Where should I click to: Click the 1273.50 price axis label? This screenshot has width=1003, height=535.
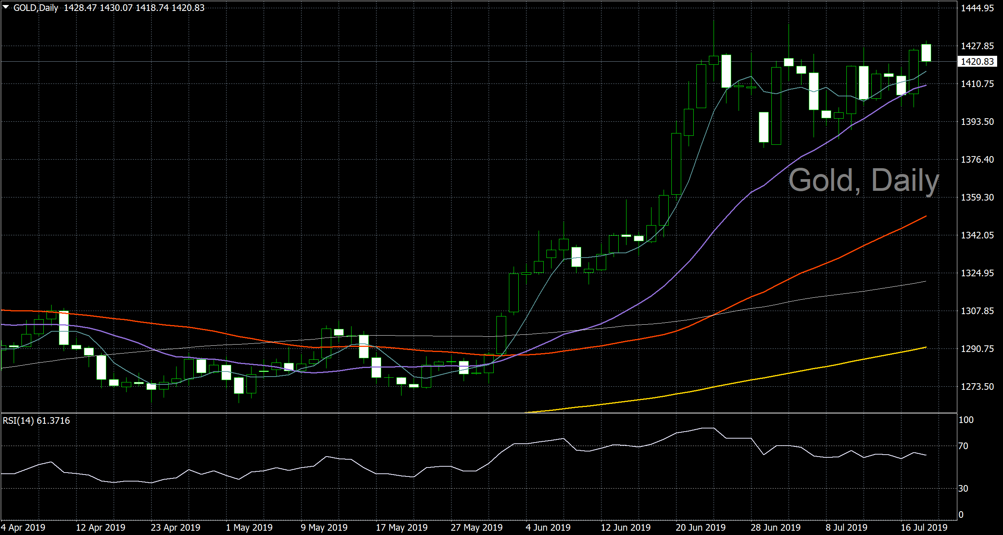click(x=977, y=387)
